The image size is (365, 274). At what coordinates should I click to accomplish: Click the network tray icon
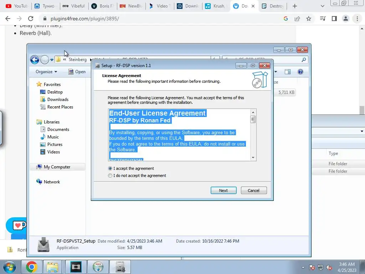tap(320, 268)
